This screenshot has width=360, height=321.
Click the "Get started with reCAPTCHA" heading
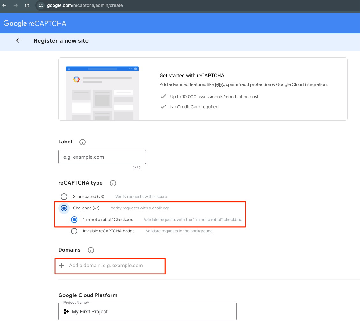click(x=192, y=75)
